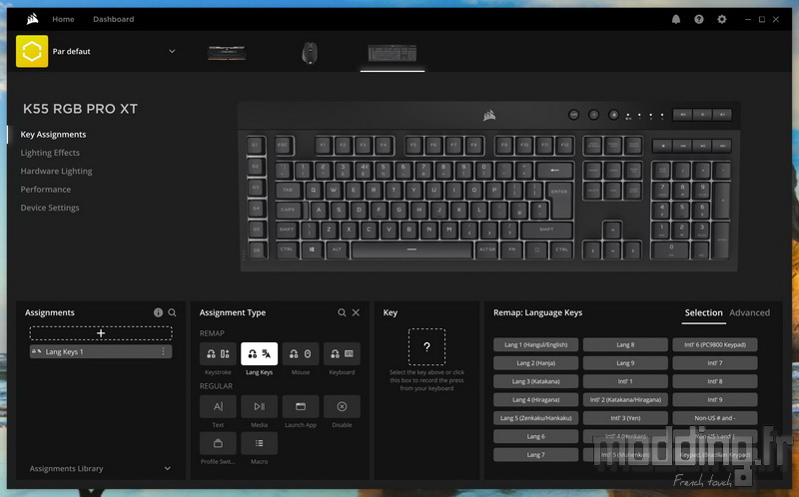Select Intl' 6 (PC9800 Keypad)

click(x=715, y=344)
